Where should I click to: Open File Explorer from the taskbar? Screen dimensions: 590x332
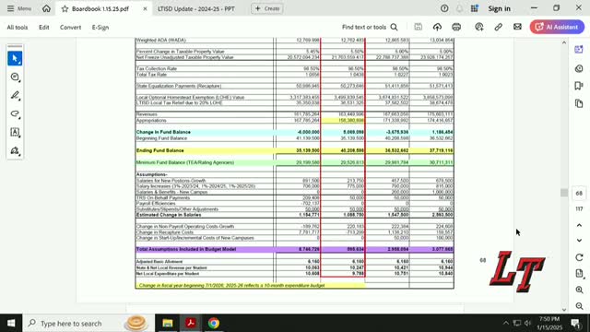(x=168, y=323)
